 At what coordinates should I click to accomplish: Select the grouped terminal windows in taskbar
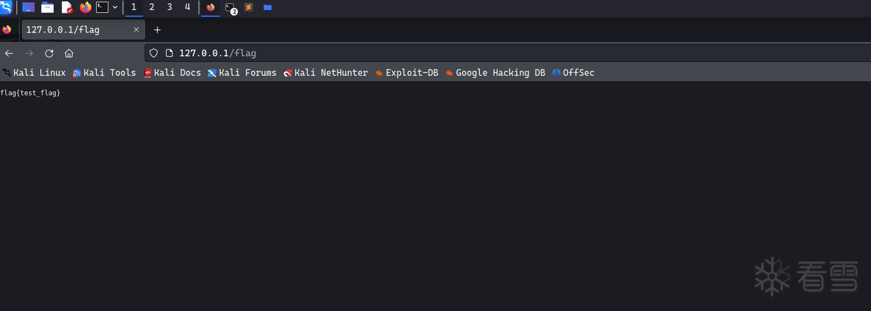230,7
